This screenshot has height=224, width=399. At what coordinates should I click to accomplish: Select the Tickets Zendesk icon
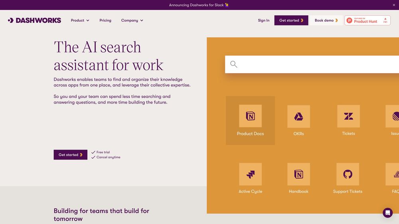tap(348, 116)
